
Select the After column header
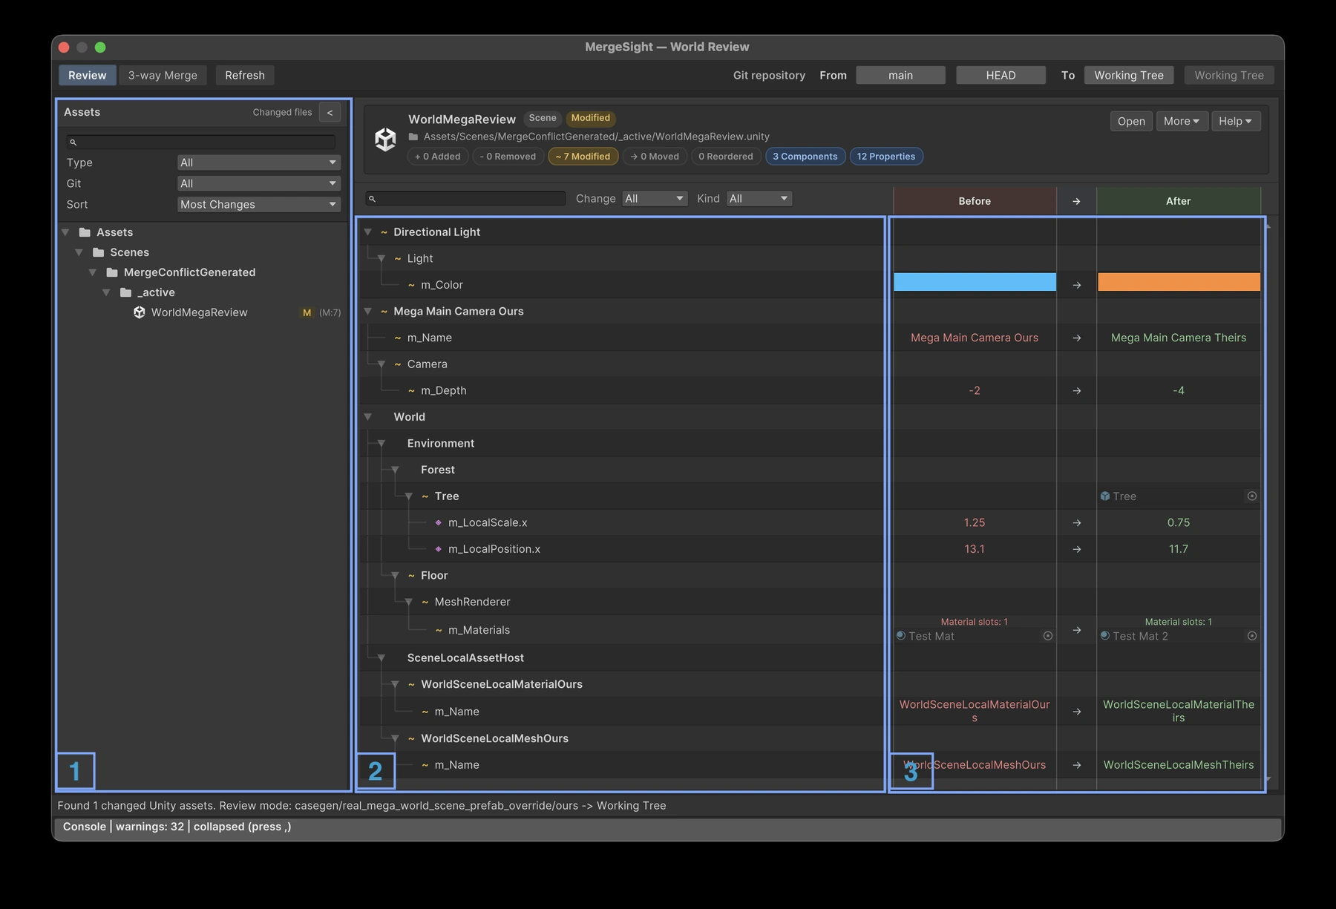click(x=1179, y=201)
